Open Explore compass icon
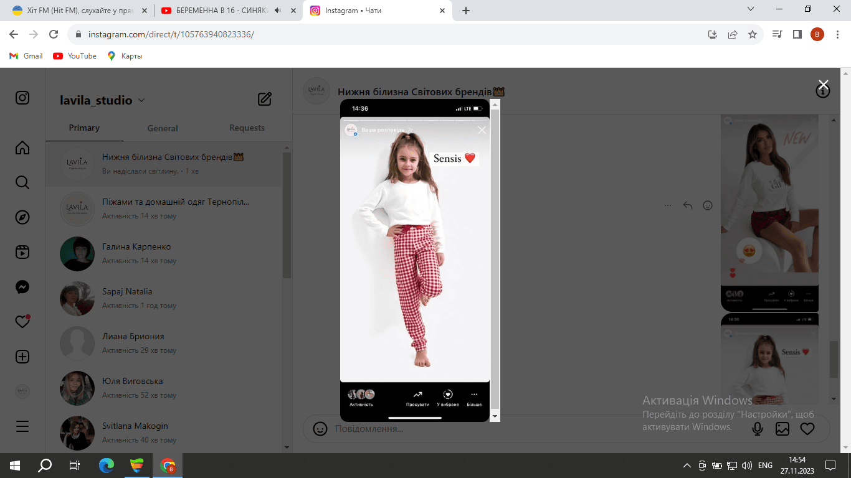The height and width of the screenshot is (478, 851). (22, 217)
